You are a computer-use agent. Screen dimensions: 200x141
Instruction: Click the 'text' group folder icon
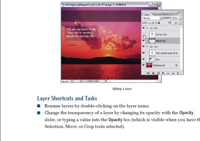click(151, 47)
